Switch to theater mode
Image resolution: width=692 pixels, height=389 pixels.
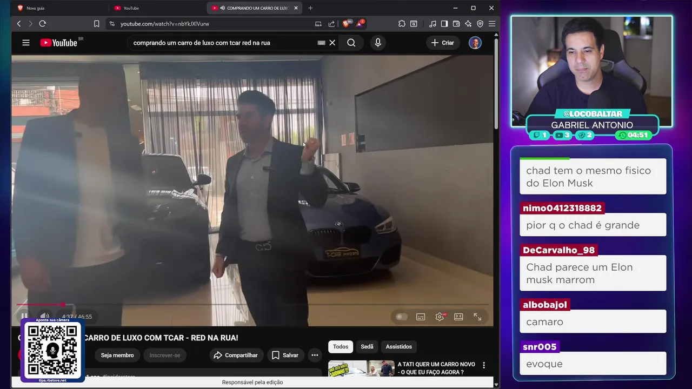click(458, 317)
